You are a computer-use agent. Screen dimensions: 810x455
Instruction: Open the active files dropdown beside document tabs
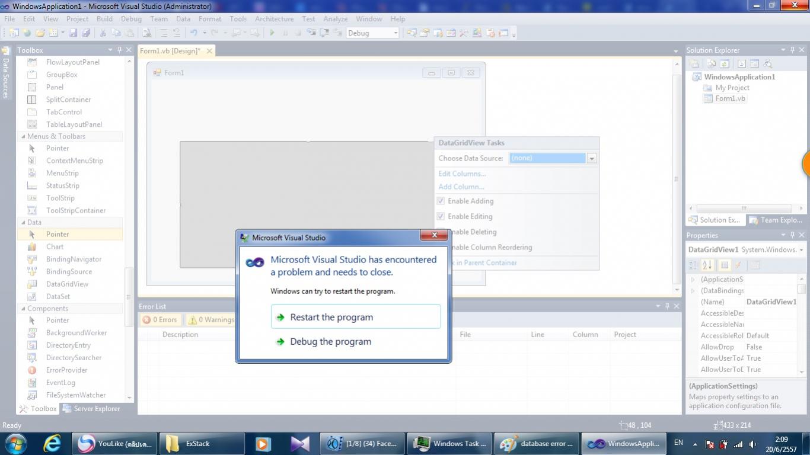(x=676, y=52)
